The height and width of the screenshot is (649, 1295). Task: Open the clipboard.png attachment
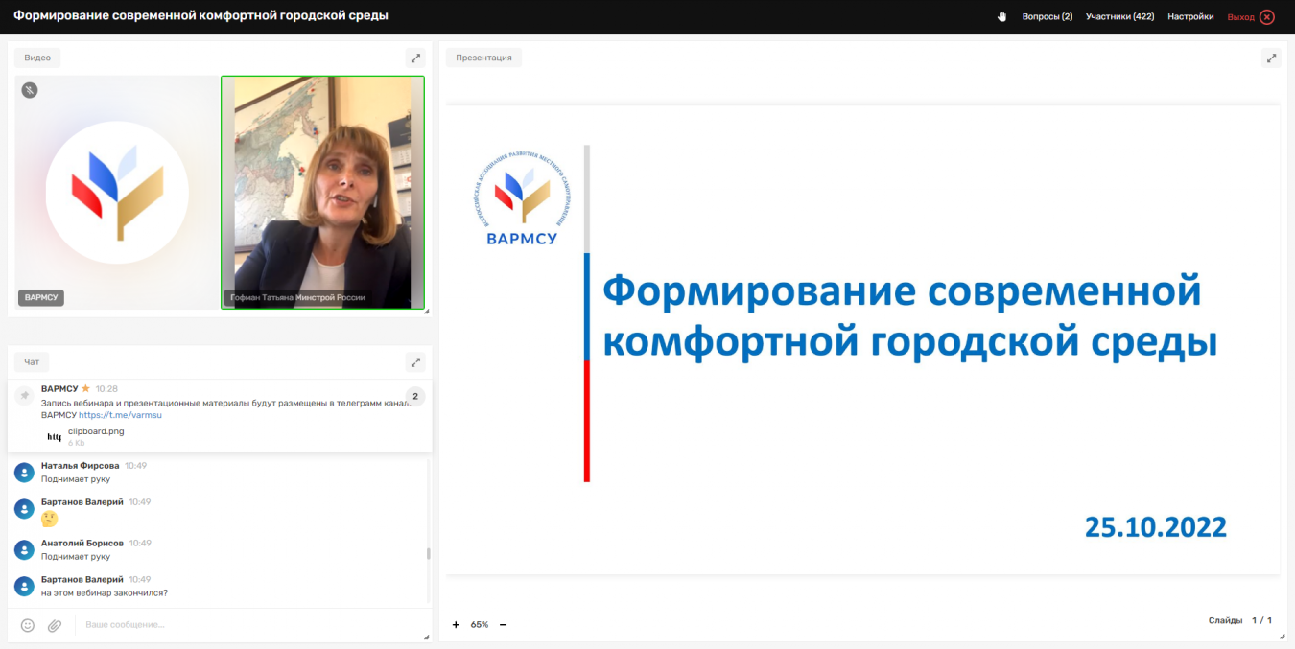(96, 431)
